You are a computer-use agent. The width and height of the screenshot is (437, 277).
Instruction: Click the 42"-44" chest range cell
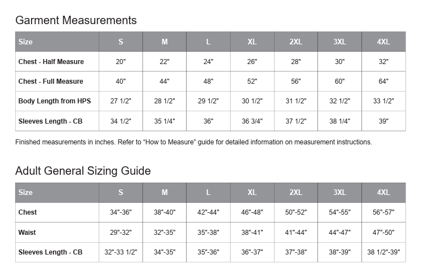tap(208, 212)
